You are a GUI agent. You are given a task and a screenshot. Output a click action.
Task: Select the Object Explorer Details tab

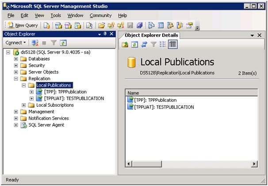(x=151, y=35)
